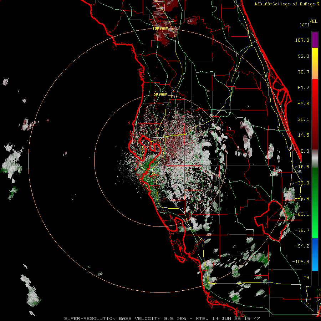Click the -109.8 value on velocity scale
The height and width of the screenshot is (321, 321).
pyautogui.click(x=301, y=262)
